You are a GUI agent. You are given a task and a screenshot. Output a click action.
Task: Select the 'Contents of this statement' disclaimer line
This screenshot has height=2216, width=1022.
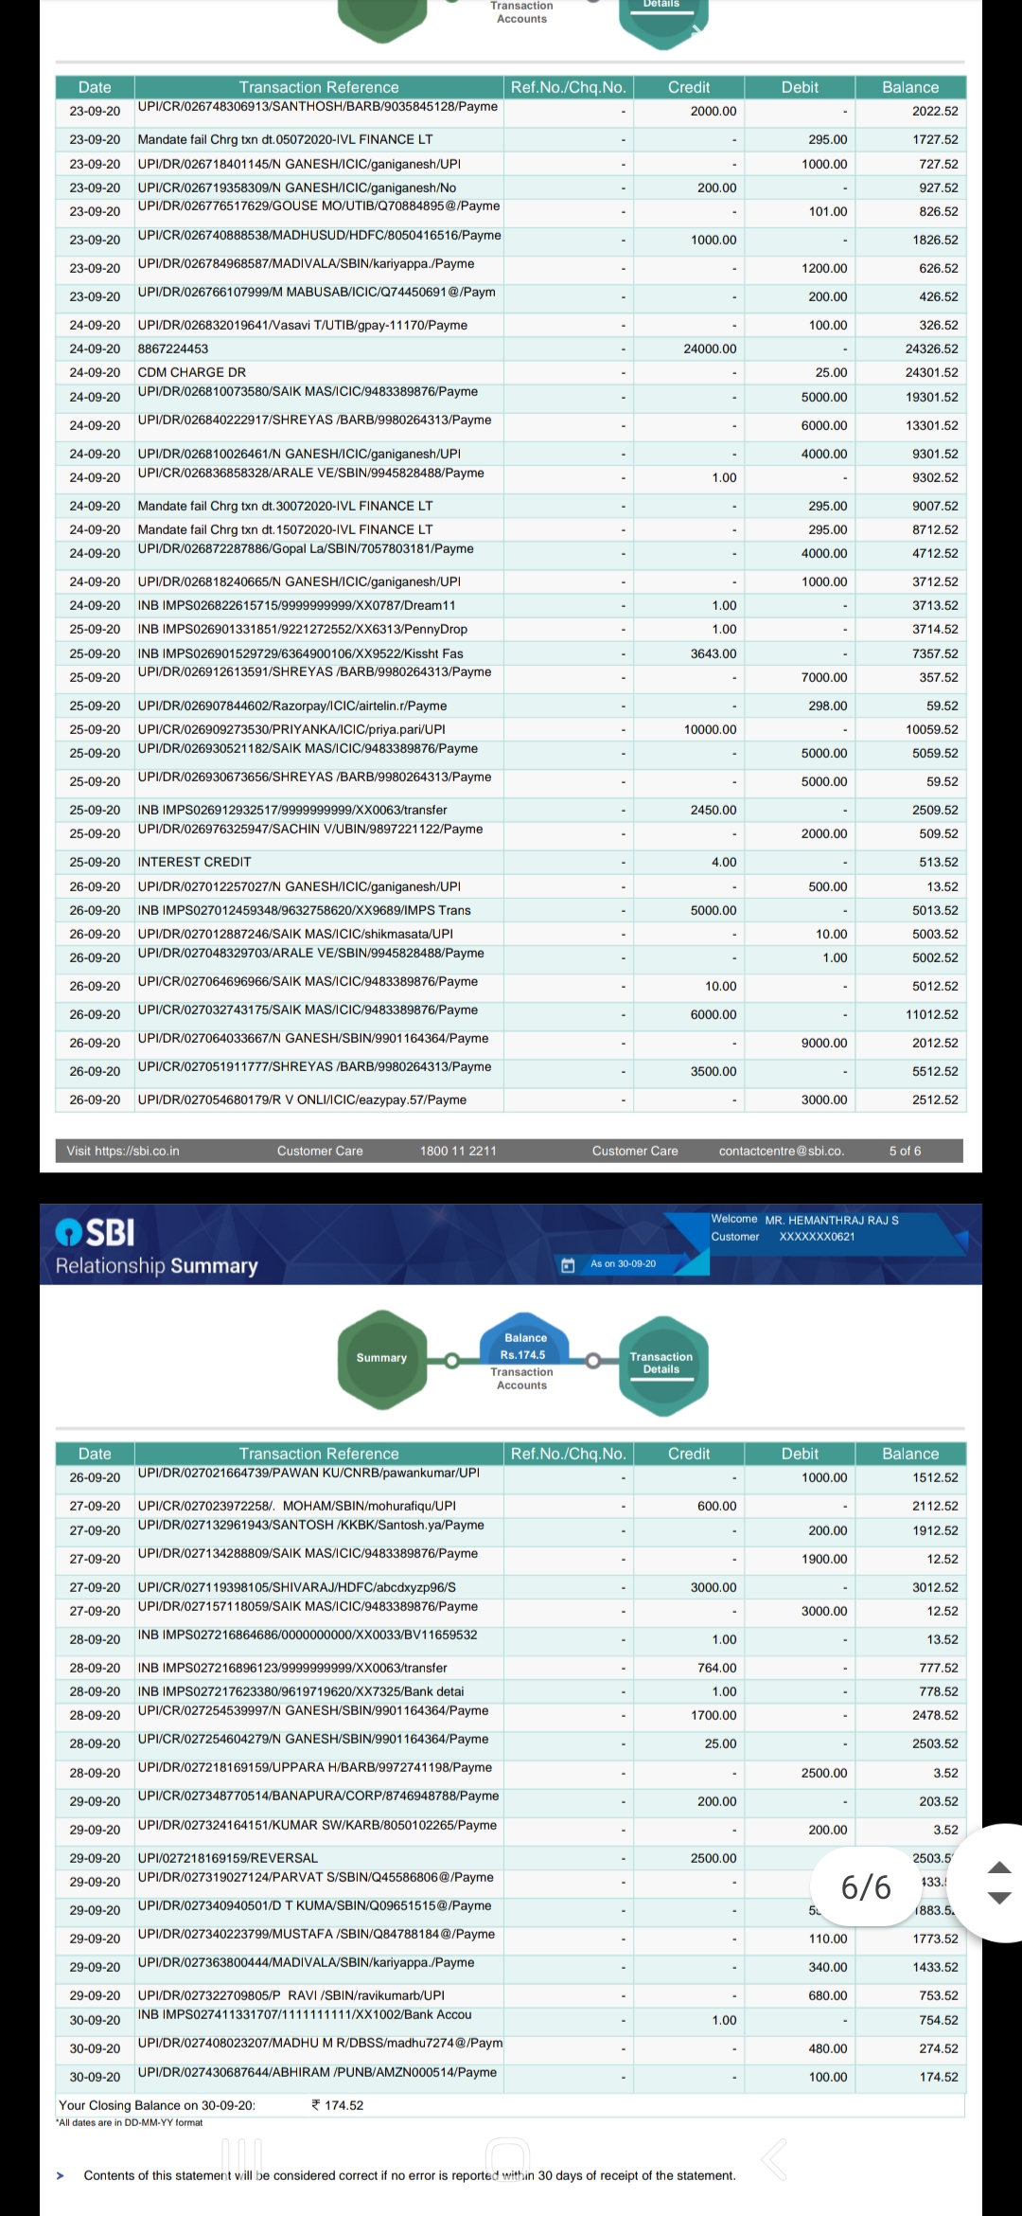point(410,2175)
